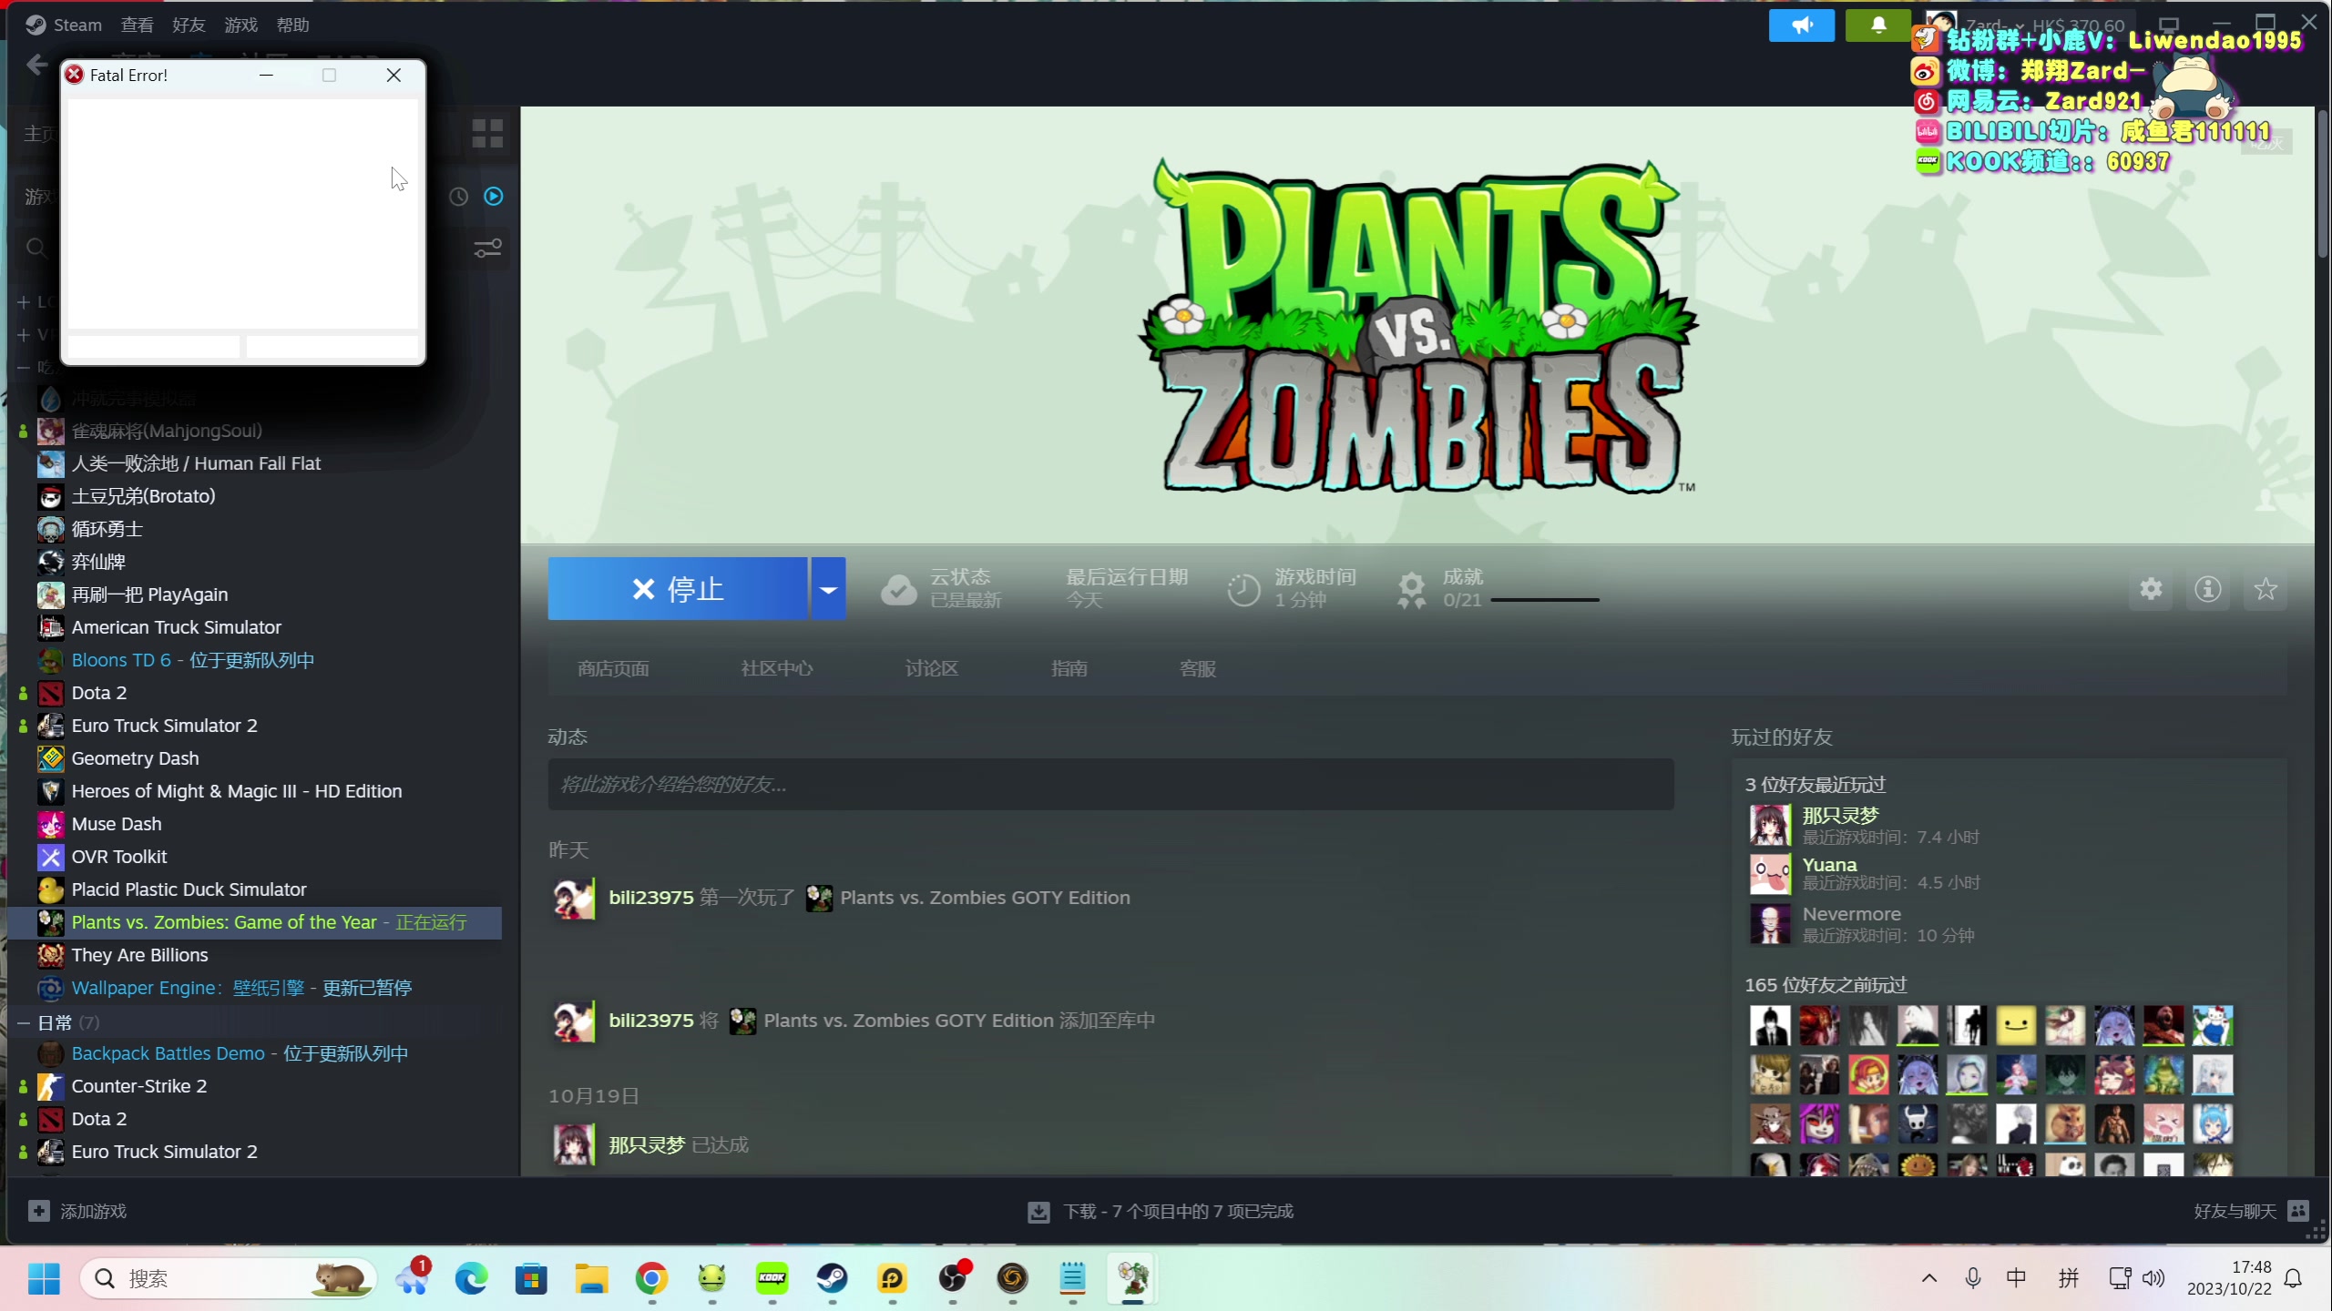The image size is (2332, 1311).
Task: Open the 游戏 menu in the menu bar
Action: click(x=240, y=25)
